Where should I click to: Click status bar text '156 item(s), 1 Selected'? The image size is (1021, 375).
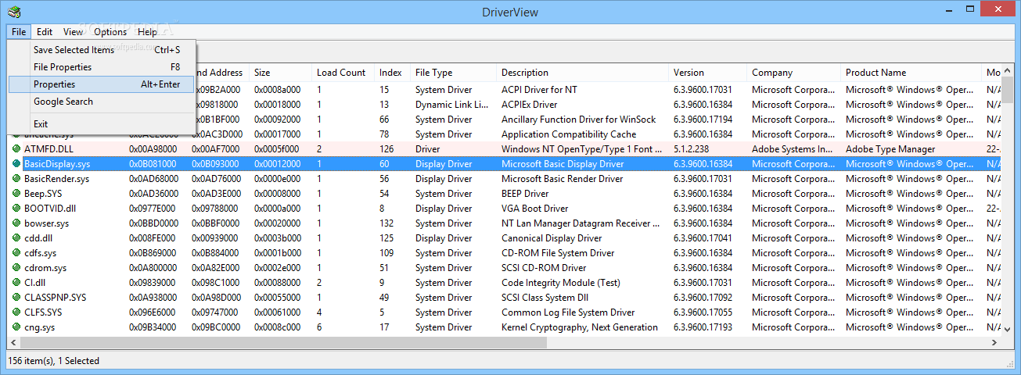[53, 361]
